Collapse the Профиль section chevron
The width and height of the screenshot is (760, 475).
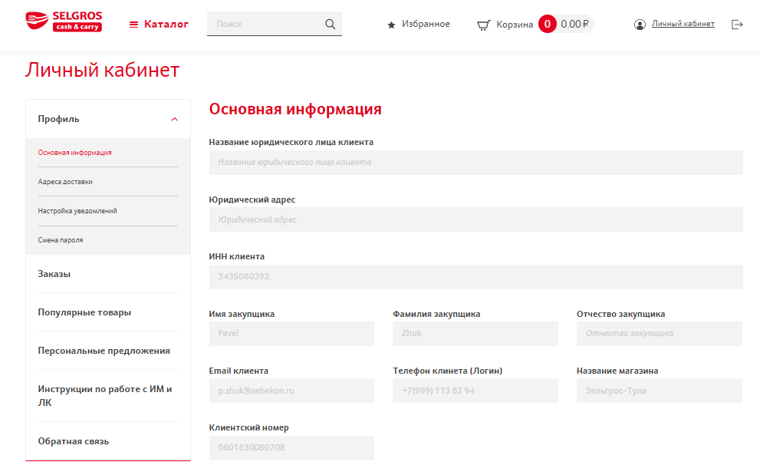tap(175, 119)
